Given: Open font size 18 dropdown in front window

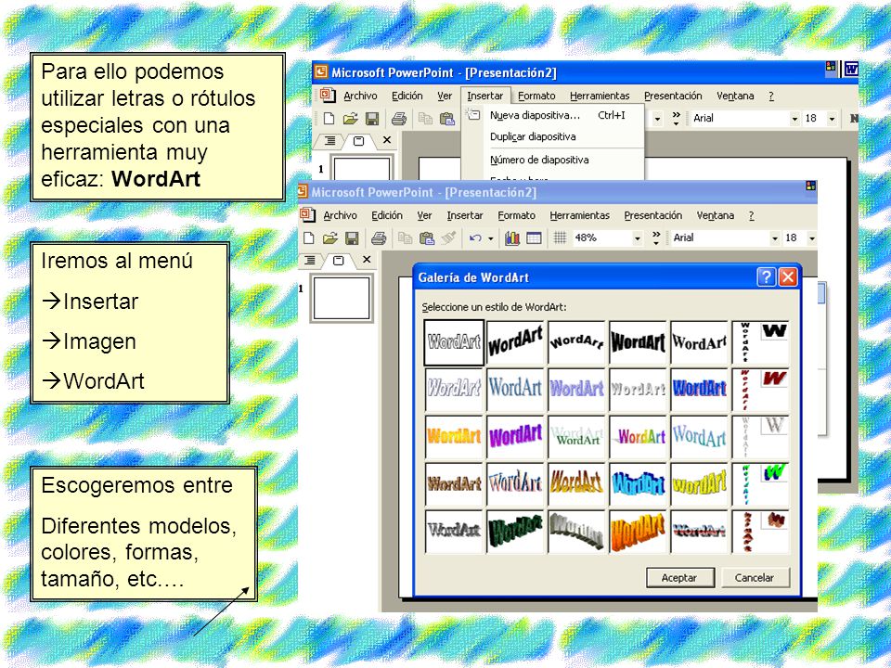Looking at the screenshot, I should (812, 238).
